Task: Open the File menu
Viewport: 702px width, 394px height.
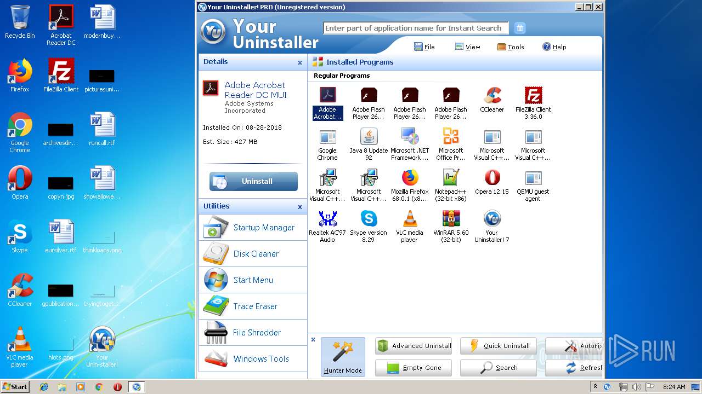Action: [x=424, y=47]
